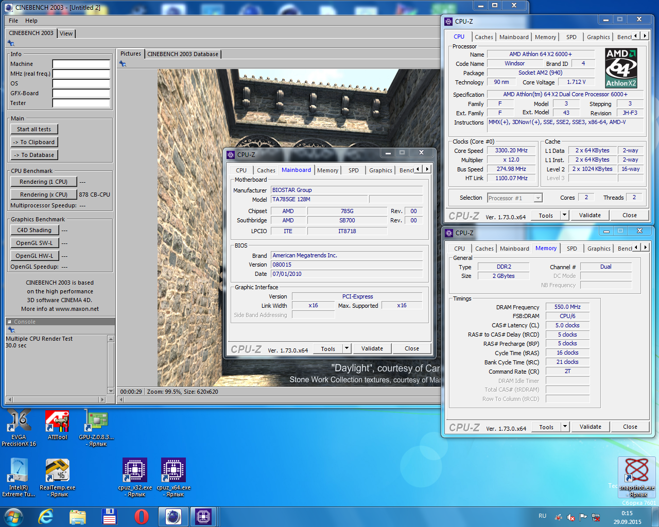Click the rendered Daylight scene image
The width and height of the screenshot is (659, 527).
[299, 228]
